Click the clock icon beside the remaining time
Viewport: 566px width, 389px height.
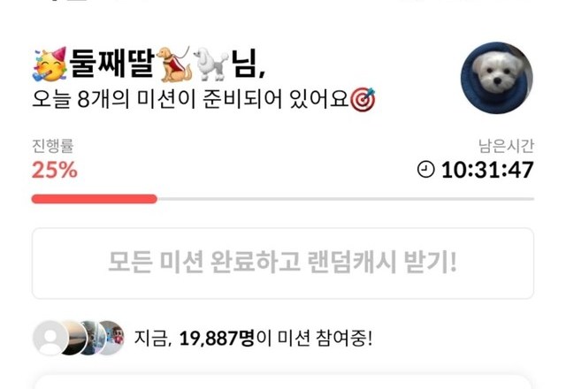[426, 169]
